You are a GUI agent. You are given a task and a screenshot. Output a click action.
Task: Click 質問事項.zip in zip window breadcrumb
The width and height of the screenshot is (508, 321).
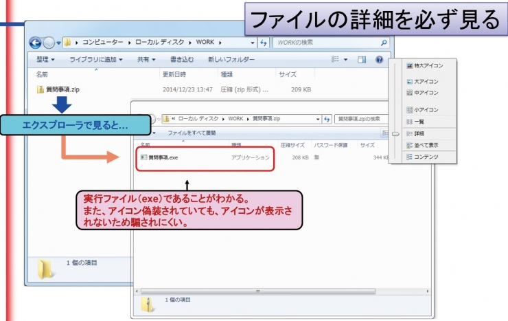tap(266, 119)
